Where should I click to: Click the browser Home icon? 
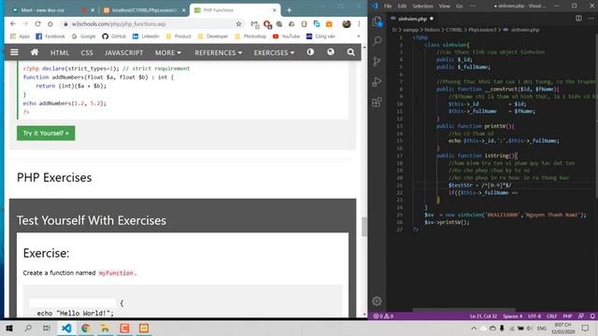50,24
